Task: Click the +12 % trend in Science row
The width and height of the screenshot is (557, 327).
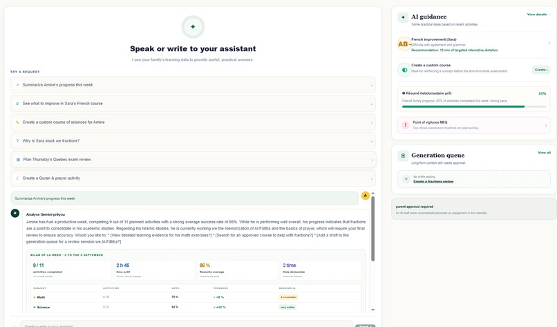Action: click(219, 307)
